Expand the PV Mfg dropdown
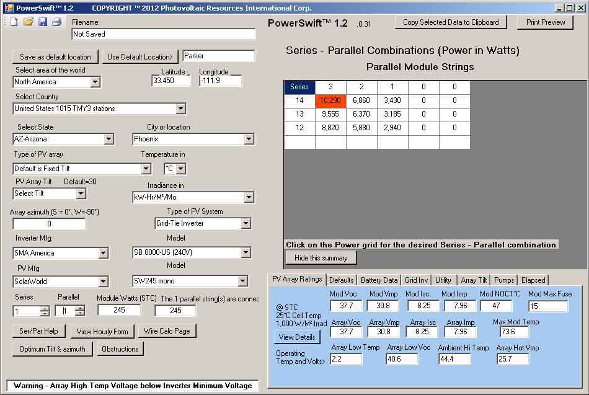The width and height of the screenshot is (589, 395). (x=103, y=282)
